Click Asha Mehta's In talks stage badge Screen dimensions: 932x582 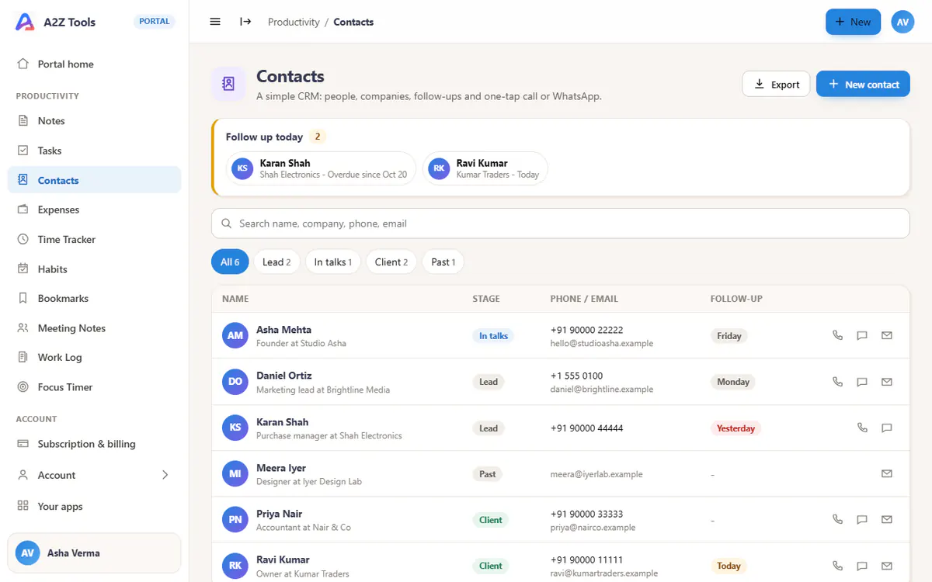point(493,336)
